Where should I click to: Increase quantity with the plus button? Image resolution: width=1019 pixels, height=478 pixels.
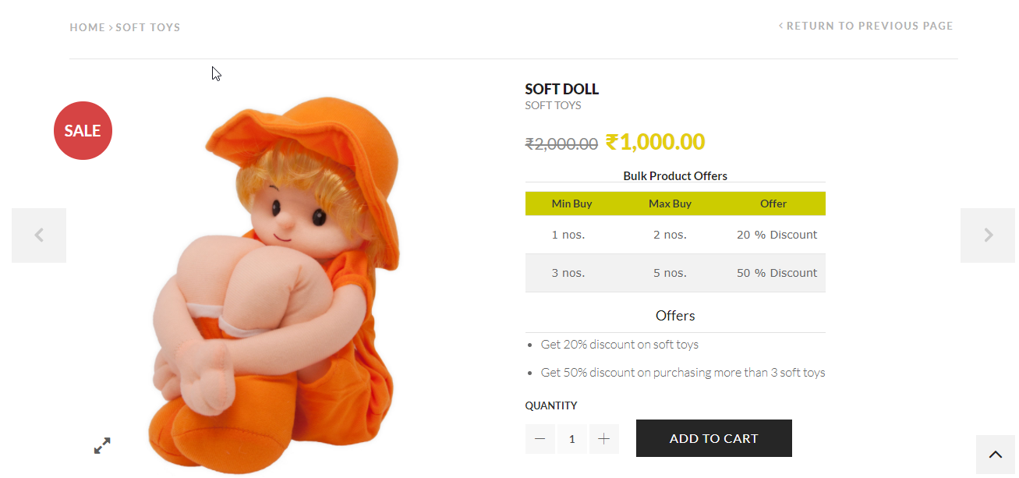(603, 439)
